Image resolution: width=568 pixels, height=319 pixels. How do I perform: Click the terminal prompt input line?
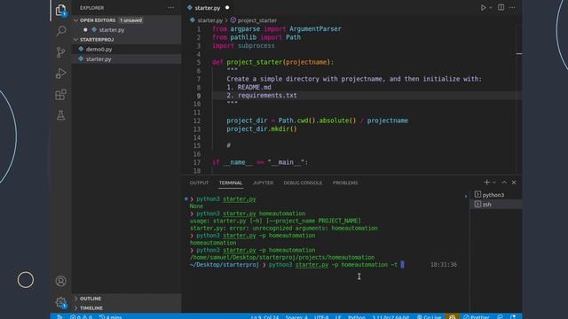pos(296,265)
